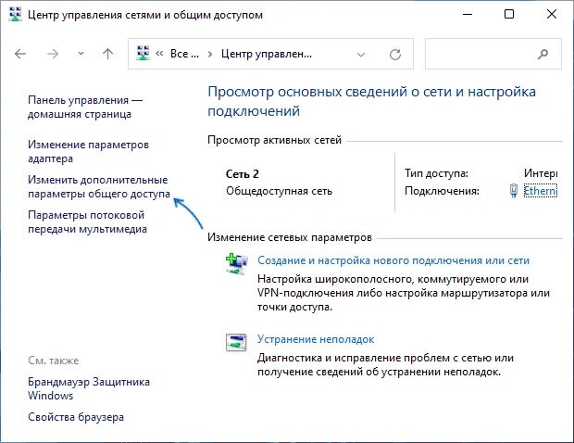The height and width of the screenshot is (443, 574).
Task: Click the 'Сеть 2' network name
Action: point(243,173)
